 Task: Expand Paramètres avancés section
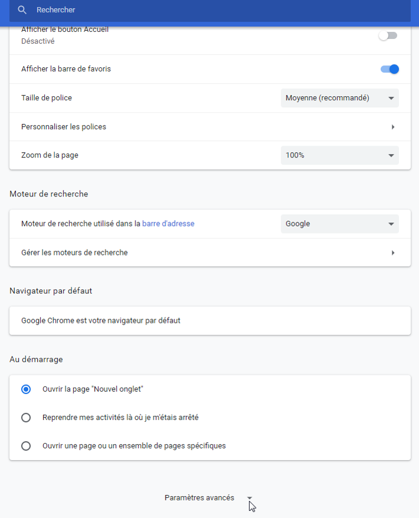coord(208,497)
